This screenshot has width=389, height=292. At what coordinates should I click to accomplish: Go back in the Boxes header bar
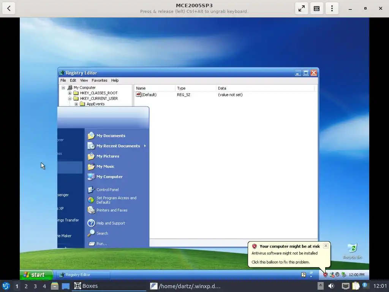pos(9,8)
